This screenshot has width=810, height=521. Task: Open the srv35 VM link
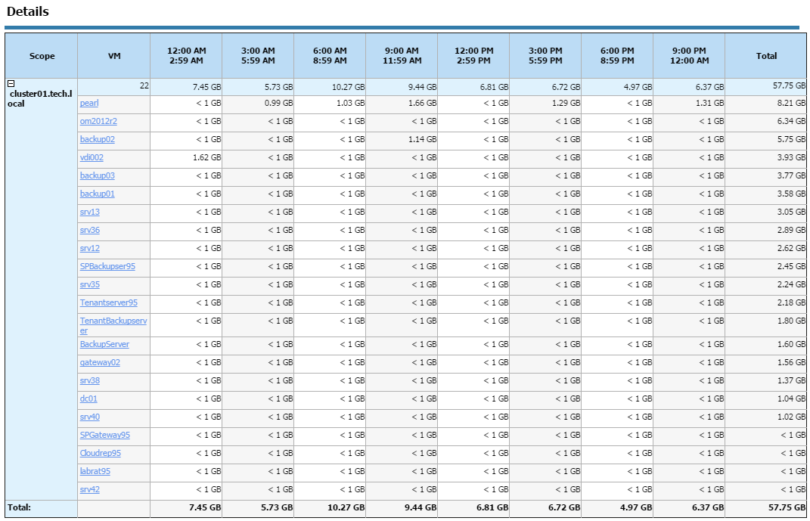[x=90, y=284]
